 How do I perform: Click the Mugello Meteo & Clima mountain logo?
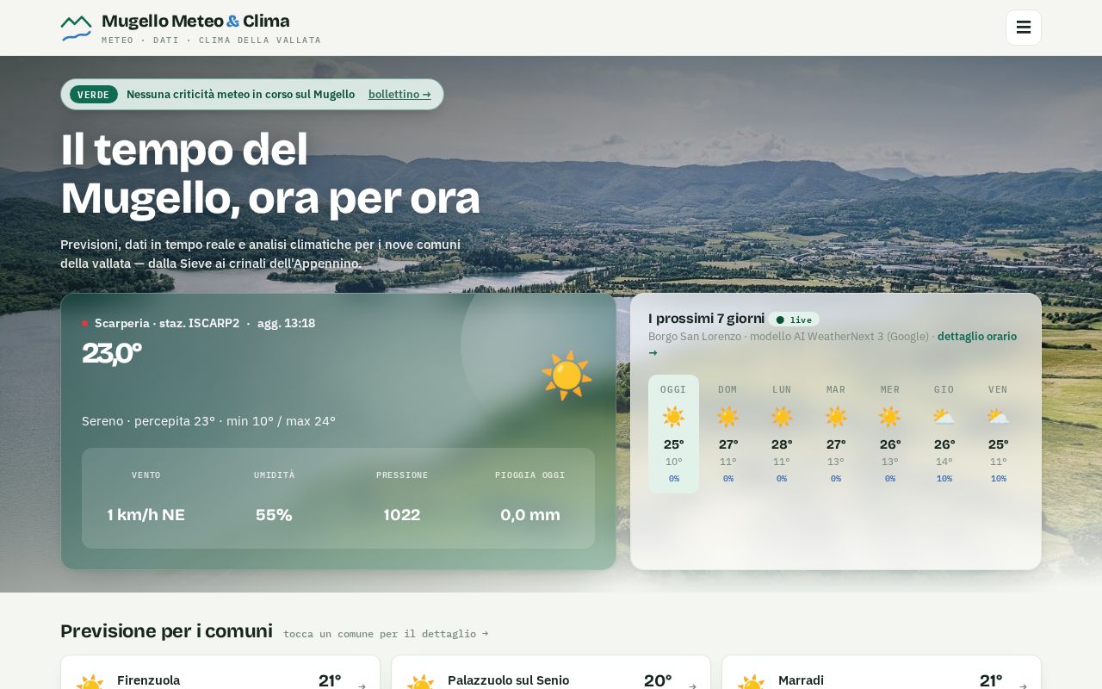[x=76, y=28]
